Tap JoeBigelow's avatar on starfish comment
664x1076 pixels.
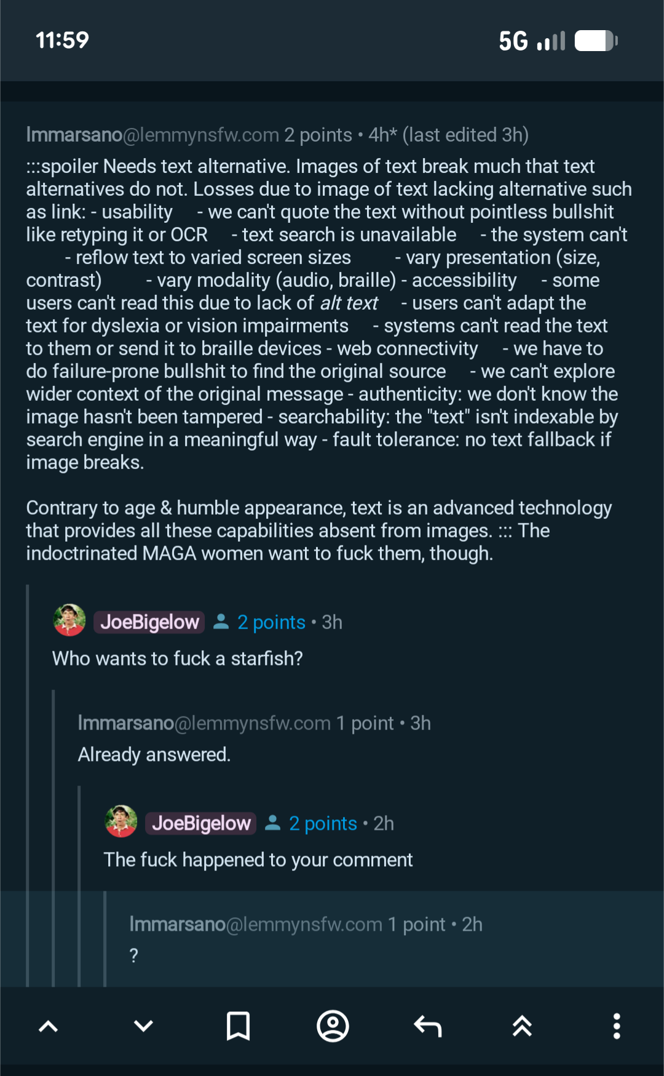69,620
